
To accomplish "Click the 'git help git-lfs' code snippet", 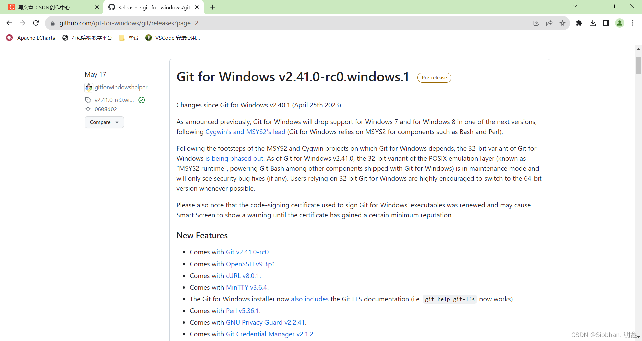I will [x=450, y=299].
